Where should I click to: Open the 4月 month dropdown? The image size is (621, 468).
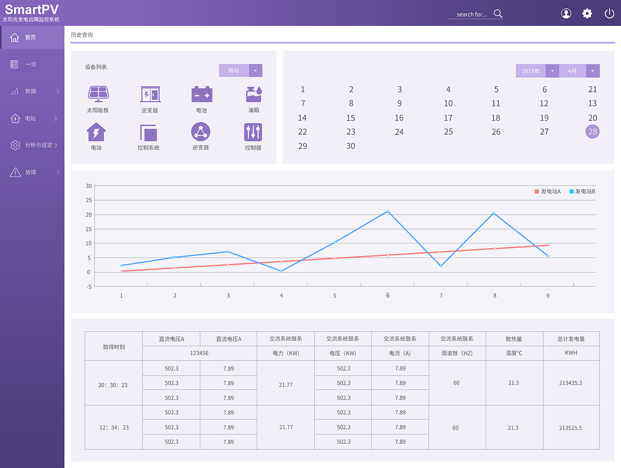[x=579, y=71]
